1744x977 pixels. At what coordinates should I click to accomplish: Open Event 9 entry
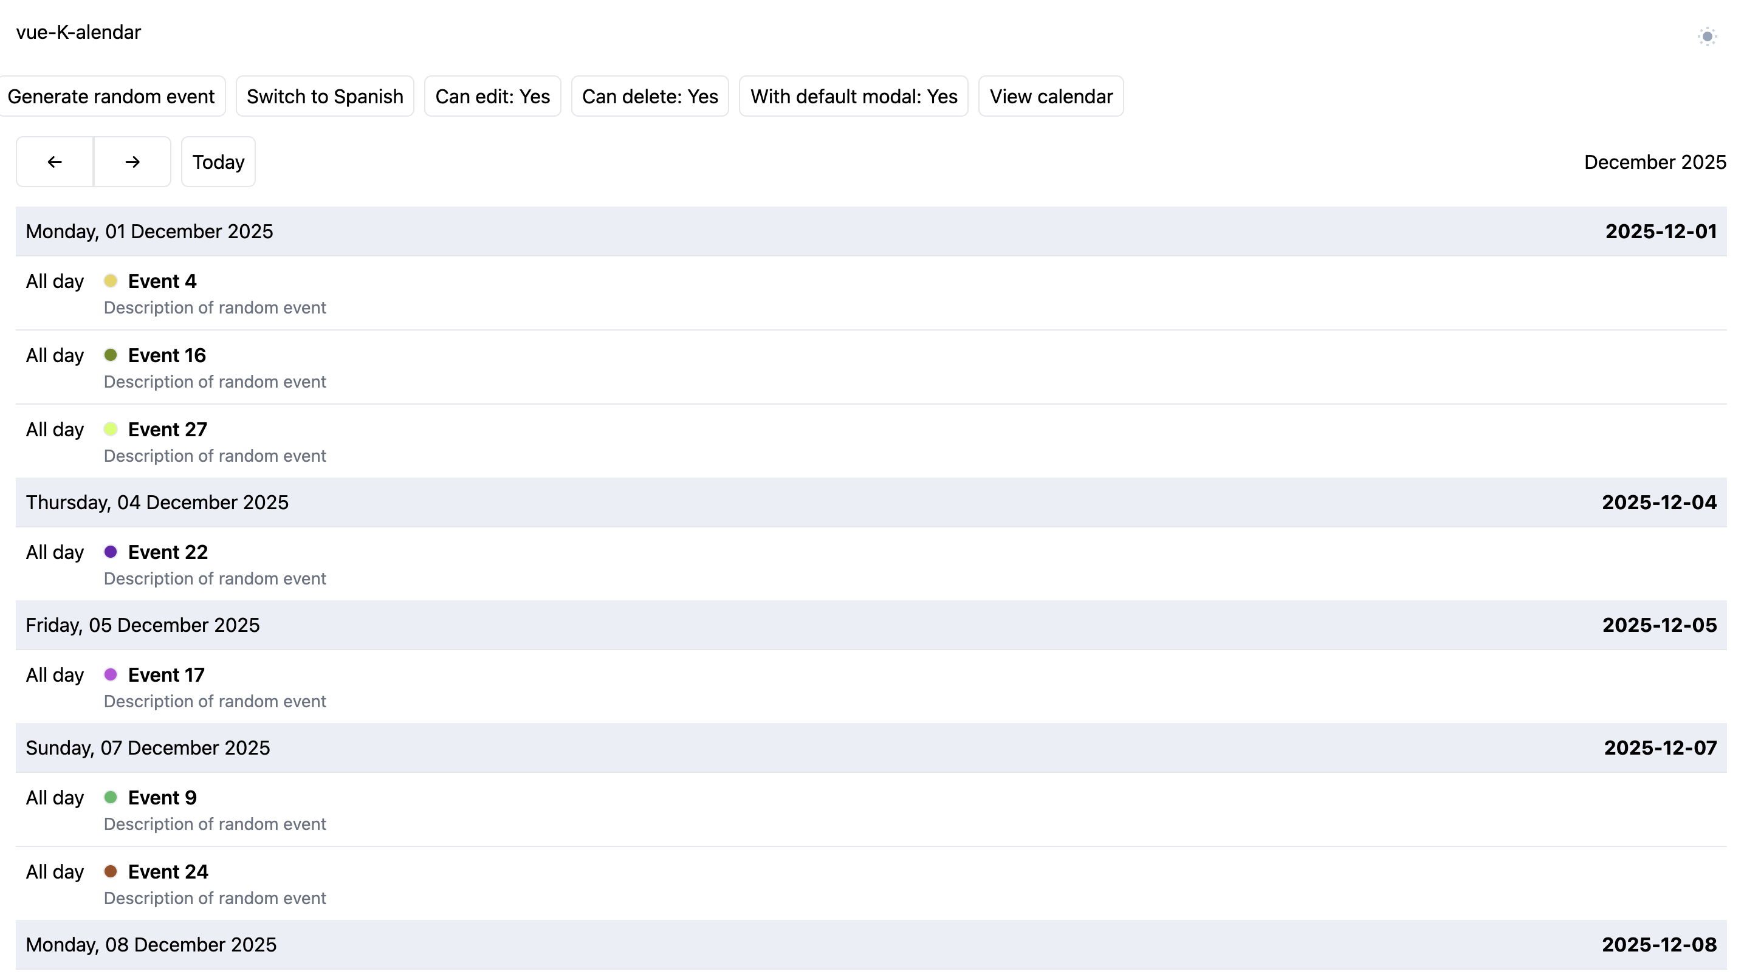162,798
